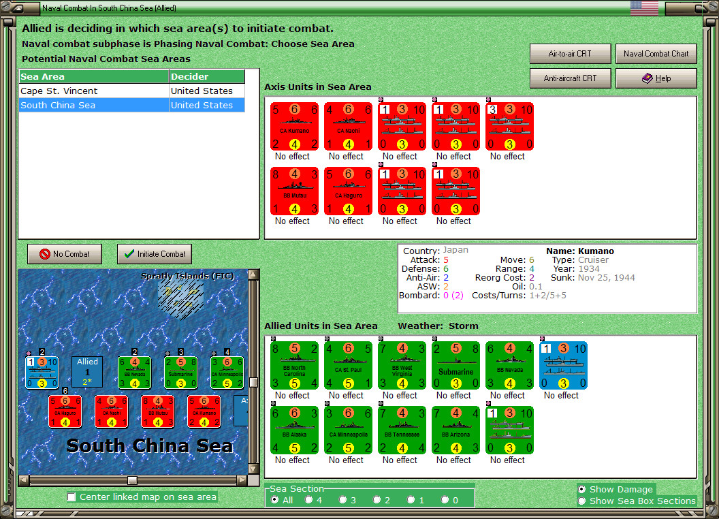The height and width of the screenshot is (519, 719).
Task: Click the No Combat button
Action: pyautogui.click(x=65, y=254)
